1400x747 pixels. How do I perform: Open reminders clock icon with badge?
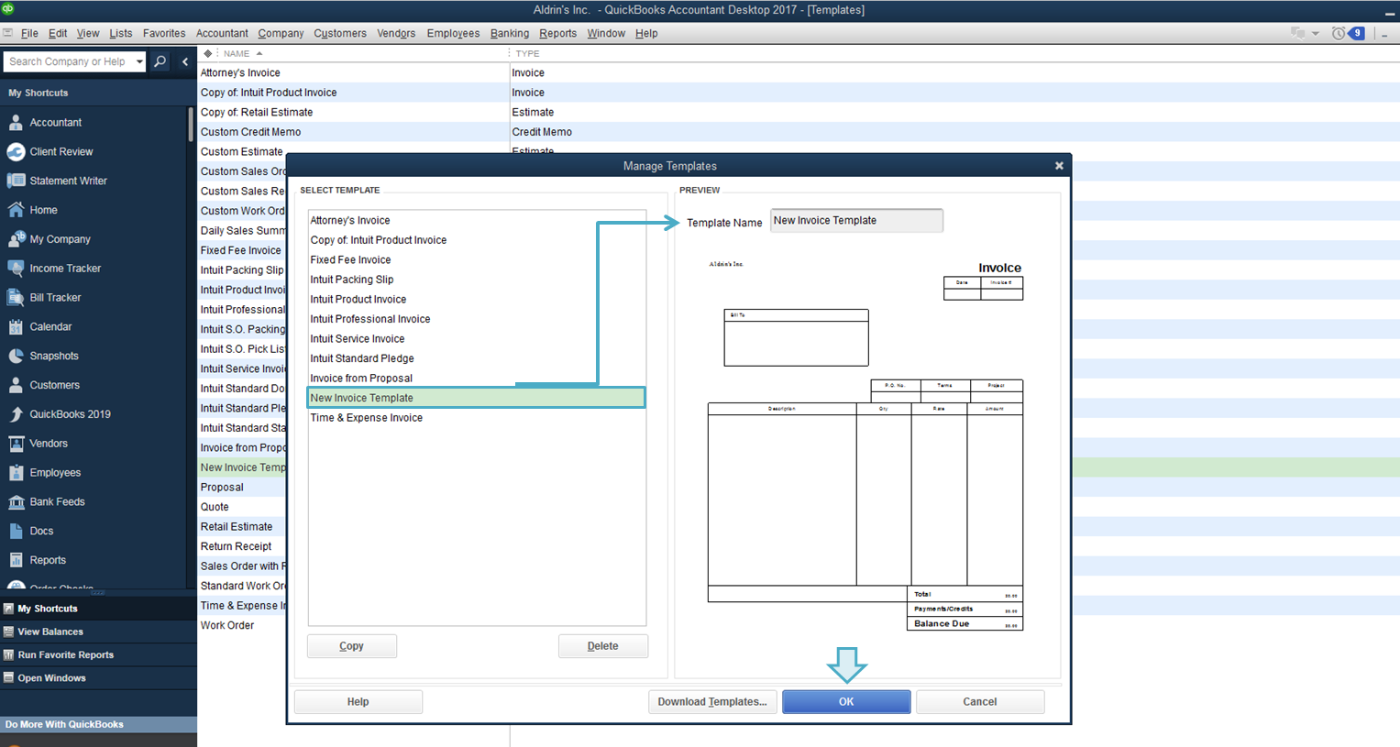[1348, 33]
